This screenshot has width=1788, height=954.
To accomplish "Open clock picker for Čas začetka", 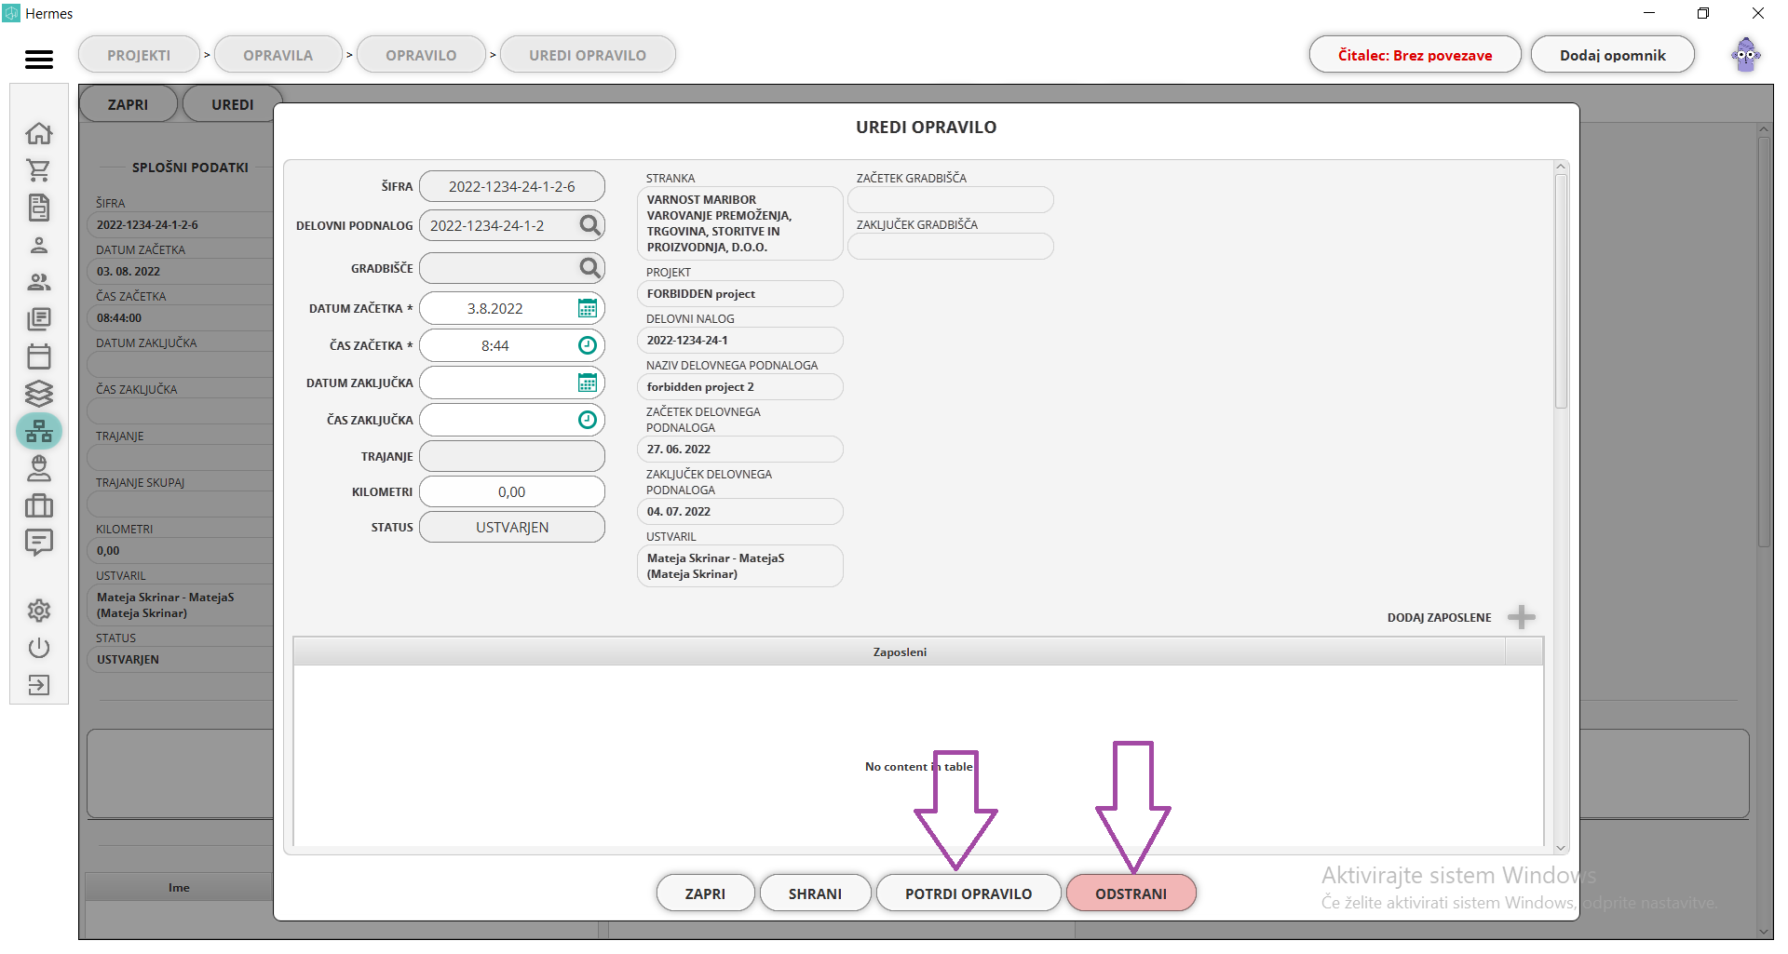I will click(x=588, y=345).
